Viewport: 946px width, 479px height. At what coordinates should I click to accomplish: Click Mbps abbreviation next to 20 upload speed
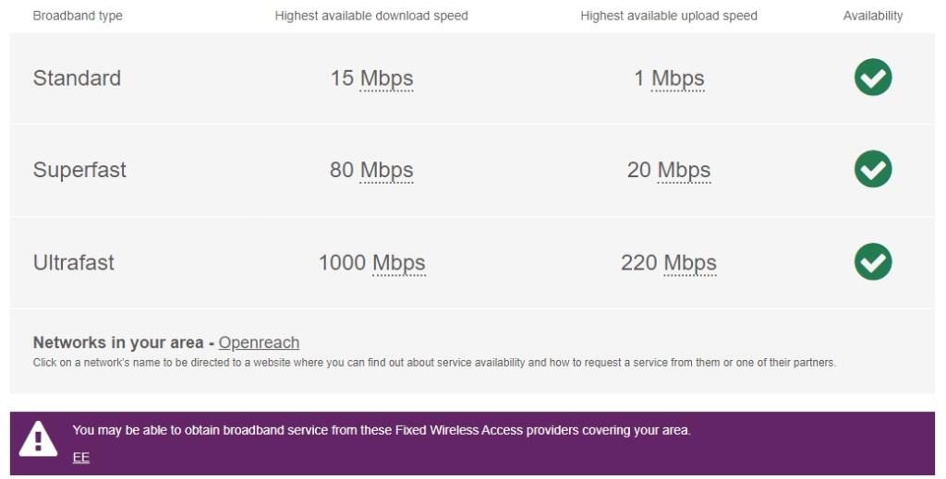point(684,171)
